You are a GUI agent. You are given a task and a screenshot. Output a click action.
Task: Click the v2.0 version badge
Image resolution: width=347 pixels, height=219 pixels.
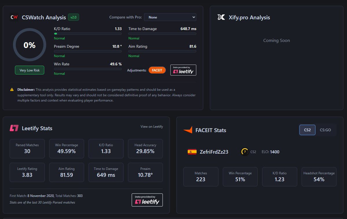click(73, 17)
